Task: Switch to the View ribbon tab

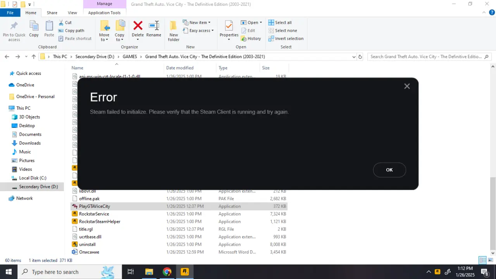Action: click(x=72, y=13)
